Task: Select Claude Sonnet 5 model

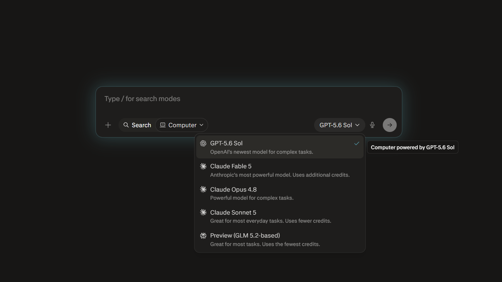Action: [280, 216]
